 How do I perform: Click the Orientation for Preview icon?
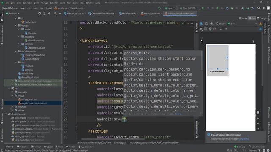(207, 24)
